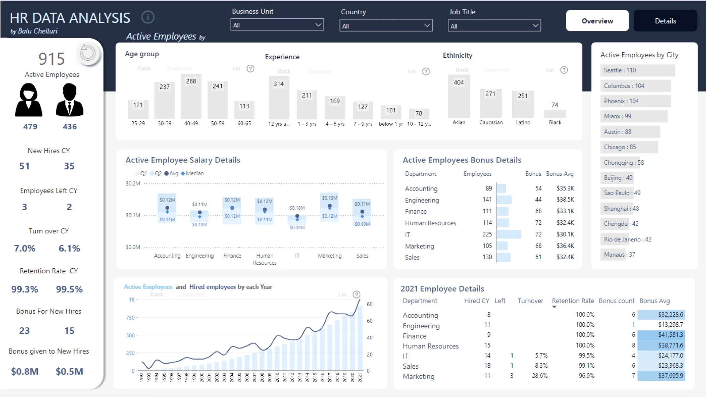706x397 pixels.
Task: Select the Asian ethnicity bar
Action: tap(459, 96)
